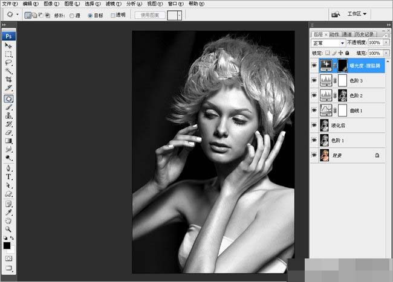Click the foreground color swatch
The image size is (393, 282).
point(7,245)
